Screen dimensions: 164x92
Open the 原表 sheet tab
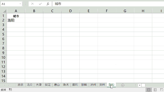tap(20, 85)
